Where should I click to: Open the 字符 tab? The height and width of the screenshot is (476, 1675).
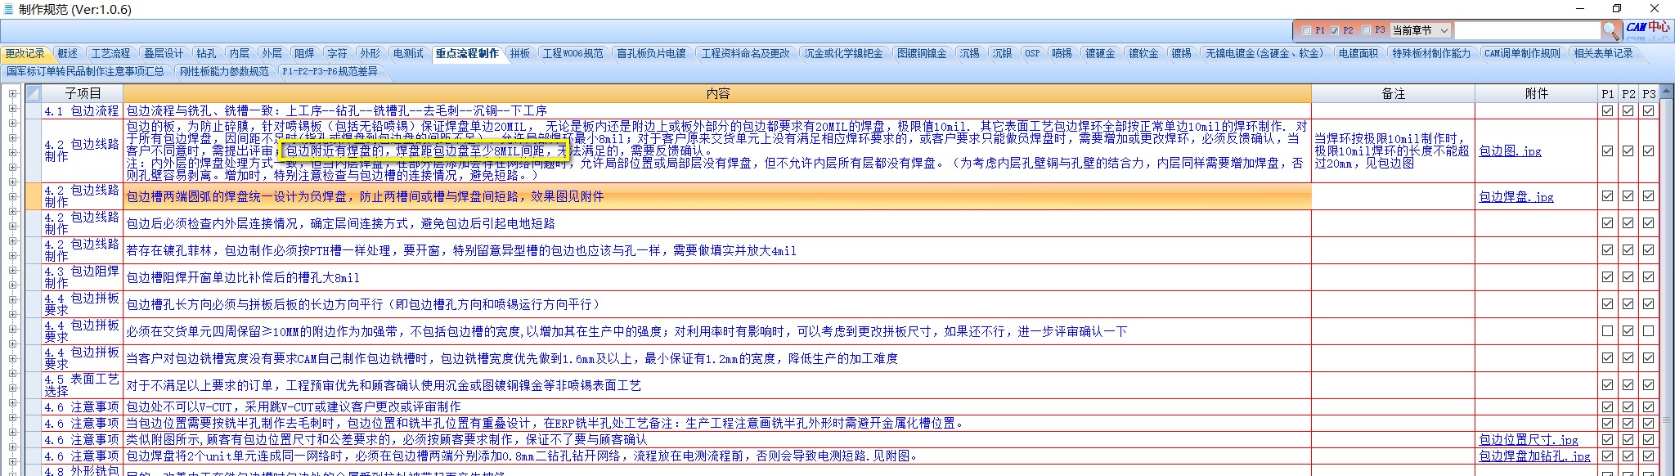point(338,53)
